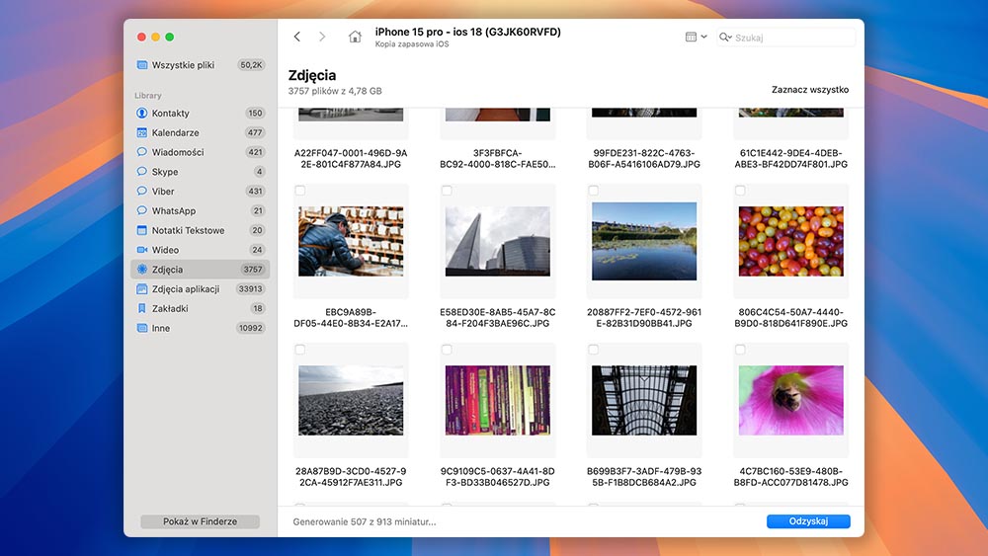Click file name 4C7BC160-53E9-480B-B8FD-ACC077D81478.JPG
This screenshot has width=988, height=556.
coord(790,477)
